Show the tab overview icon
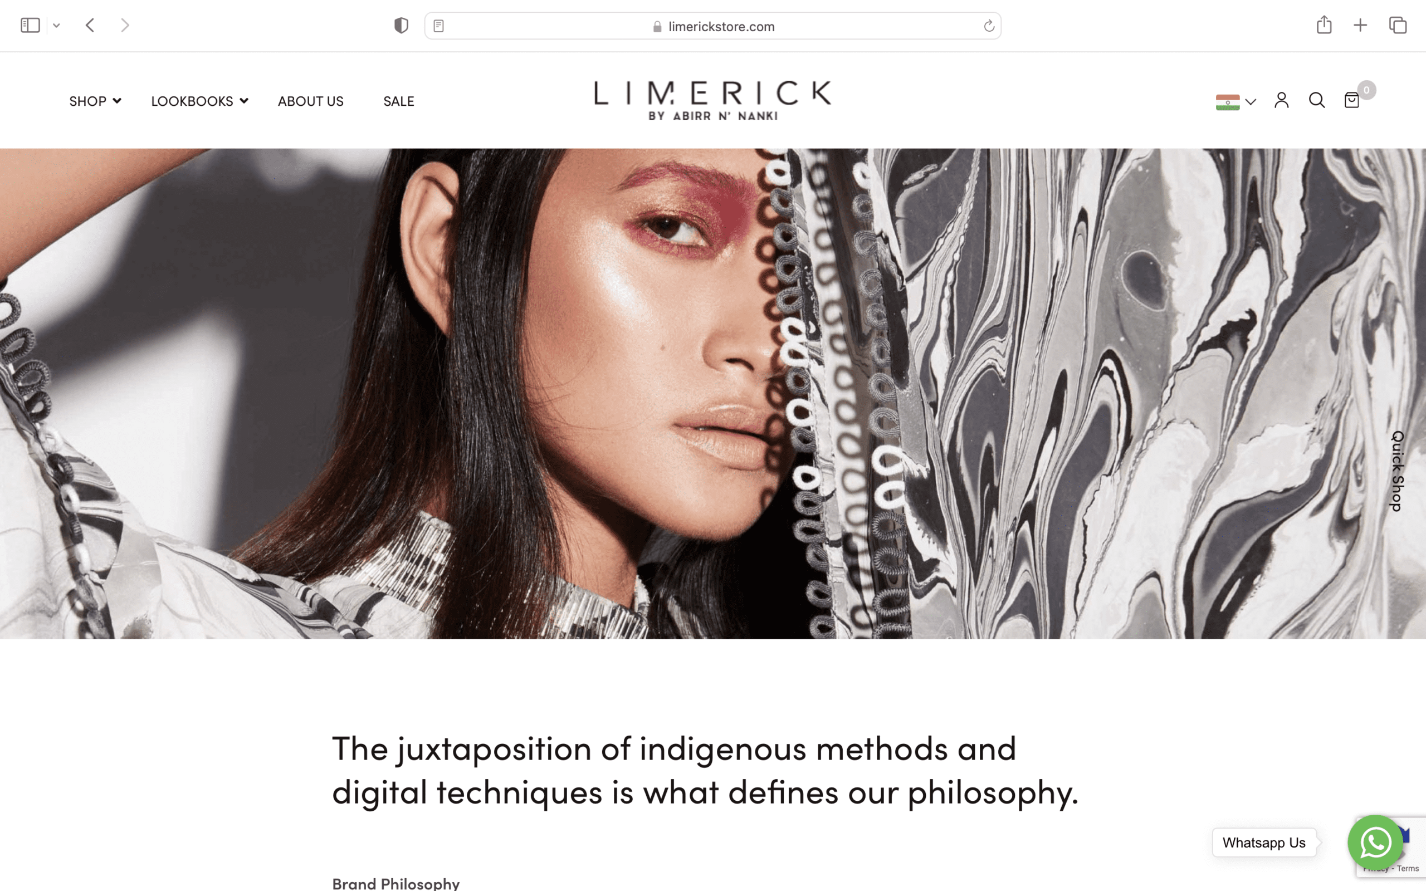The width and height of the screenshot is (1426, 891). click(1398, 26)
